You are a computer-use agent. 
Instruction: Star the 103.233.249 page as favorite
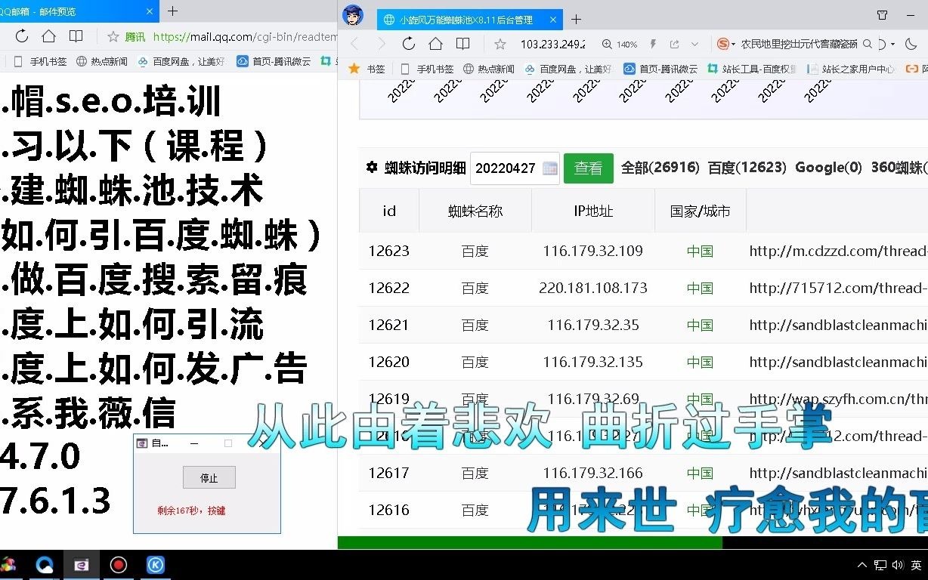click(x=500, y=44)
